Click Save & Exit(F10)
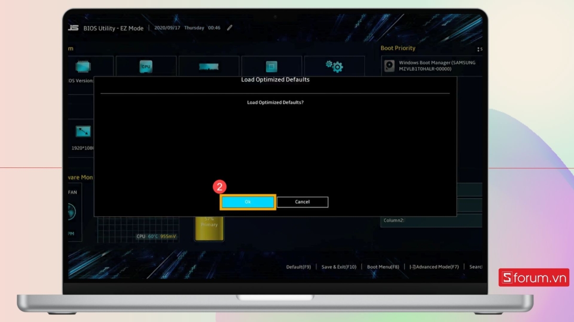574x322 pixels. 339,267
